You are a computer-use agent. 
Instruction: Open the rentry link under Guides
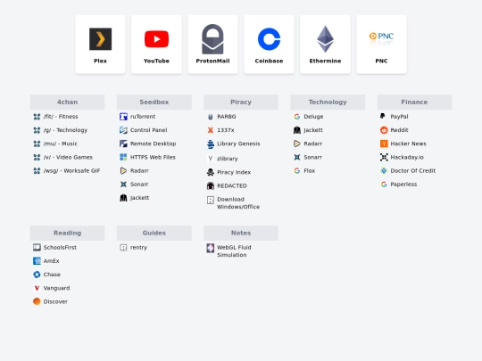tap(138, 248)
